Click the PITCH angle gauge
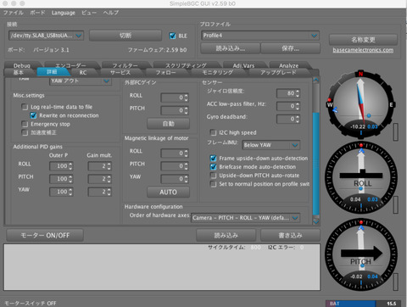This screenshot has height=307, width=407. click(x=361, y=254)
